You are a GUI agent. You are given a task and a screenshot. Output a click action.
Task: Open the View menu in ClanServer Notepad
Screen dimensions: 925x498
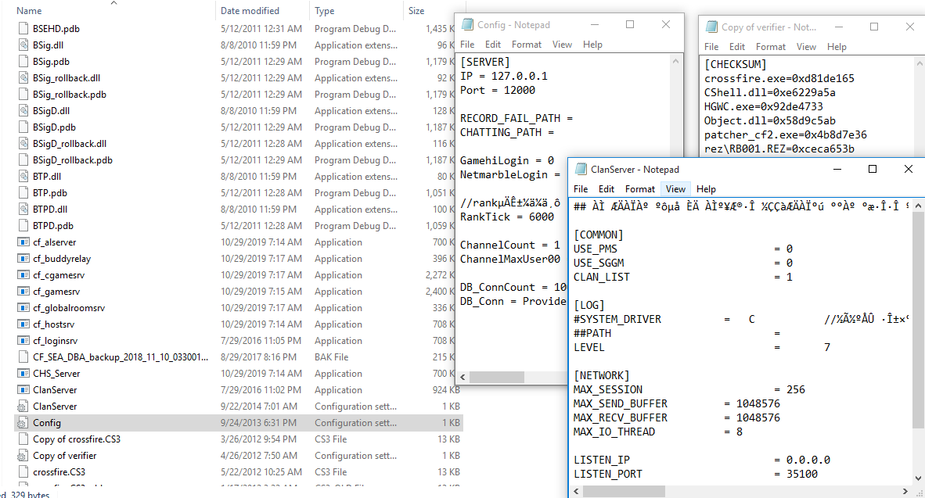click(x=676, y=188)
